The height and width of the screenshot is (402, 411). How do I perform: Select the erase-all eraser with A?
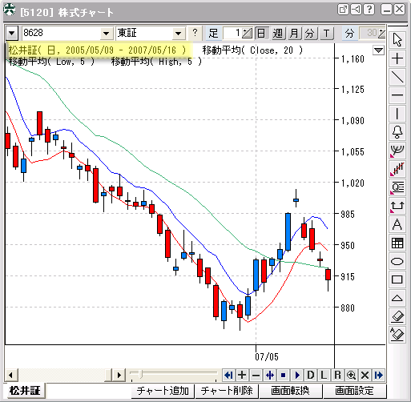point(397,335)
